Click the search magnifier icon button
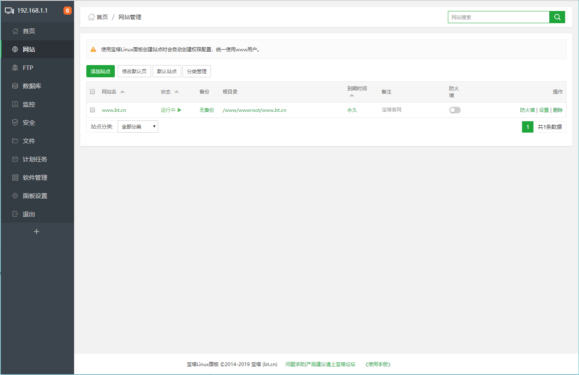This screenshot has height=375, width=579. tap(557, 17)
